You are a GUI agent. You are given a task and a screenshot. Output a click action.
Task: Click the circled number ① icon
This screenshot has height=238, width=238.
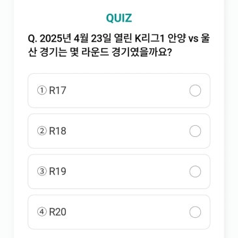tap(42, 91)
